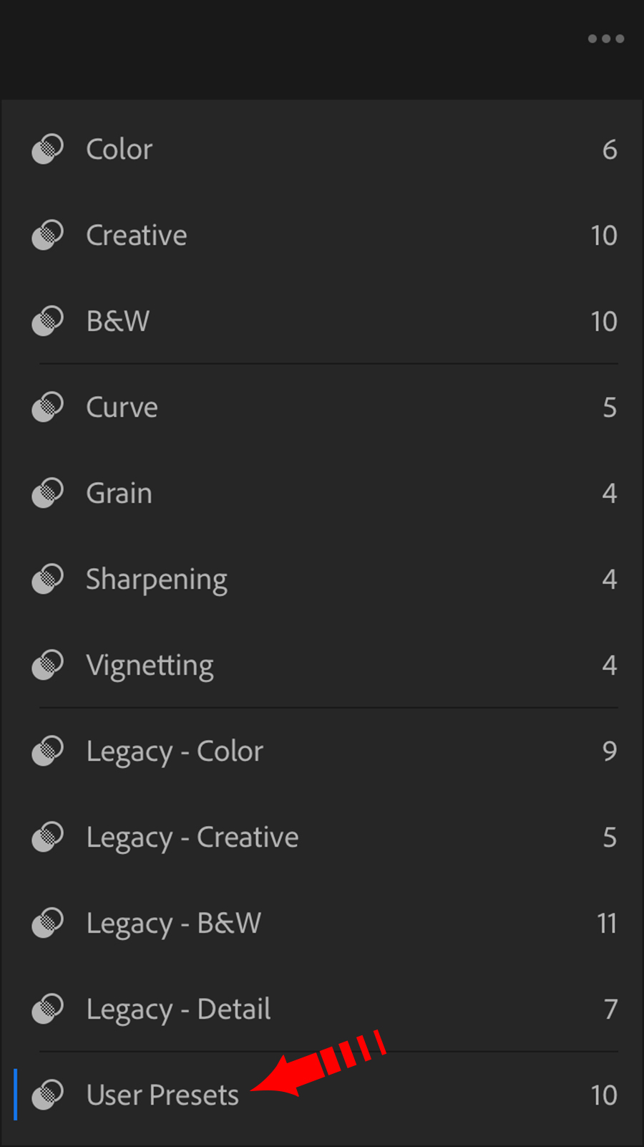Click the Vignetting label text

(150, 666)
